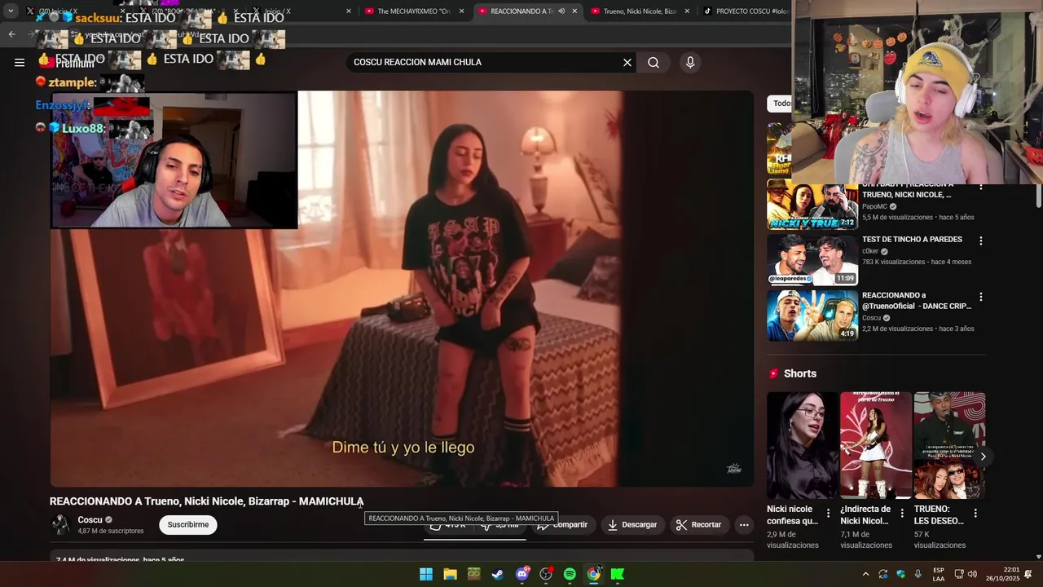Click the Descargar download button
Image resolution: width=1043 pixels, height=587 pixels.
632,524
